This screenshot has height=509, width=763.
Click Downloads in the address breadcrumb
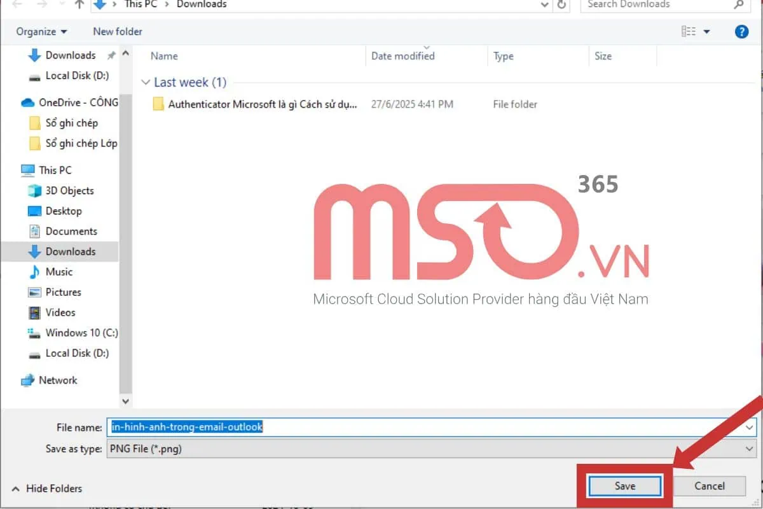[x=201, y=5]
